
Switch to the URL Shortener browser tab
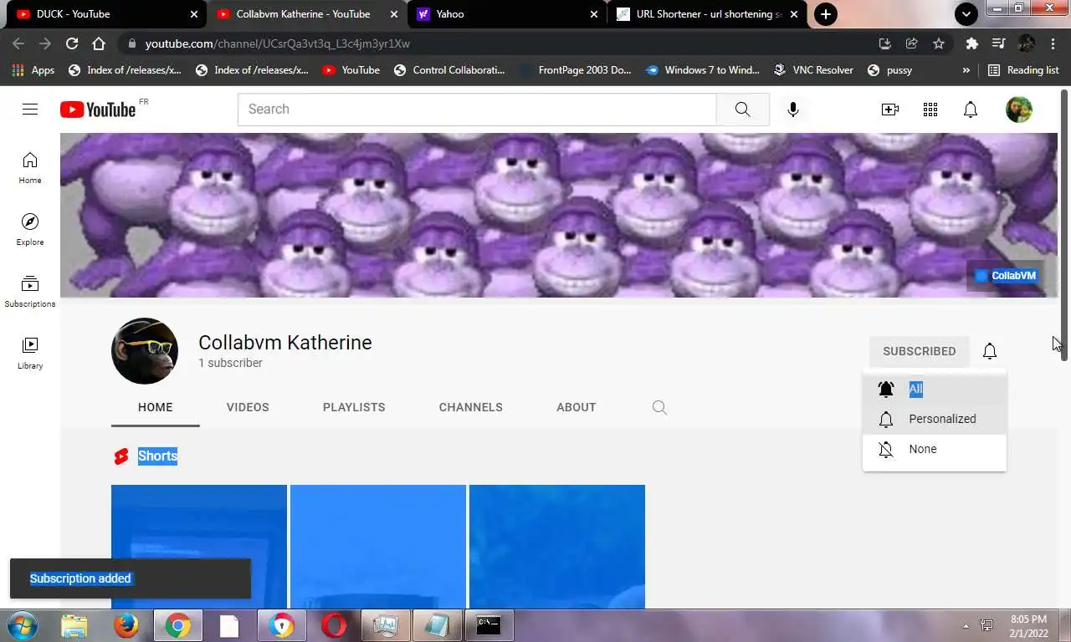tap(707, 14)
